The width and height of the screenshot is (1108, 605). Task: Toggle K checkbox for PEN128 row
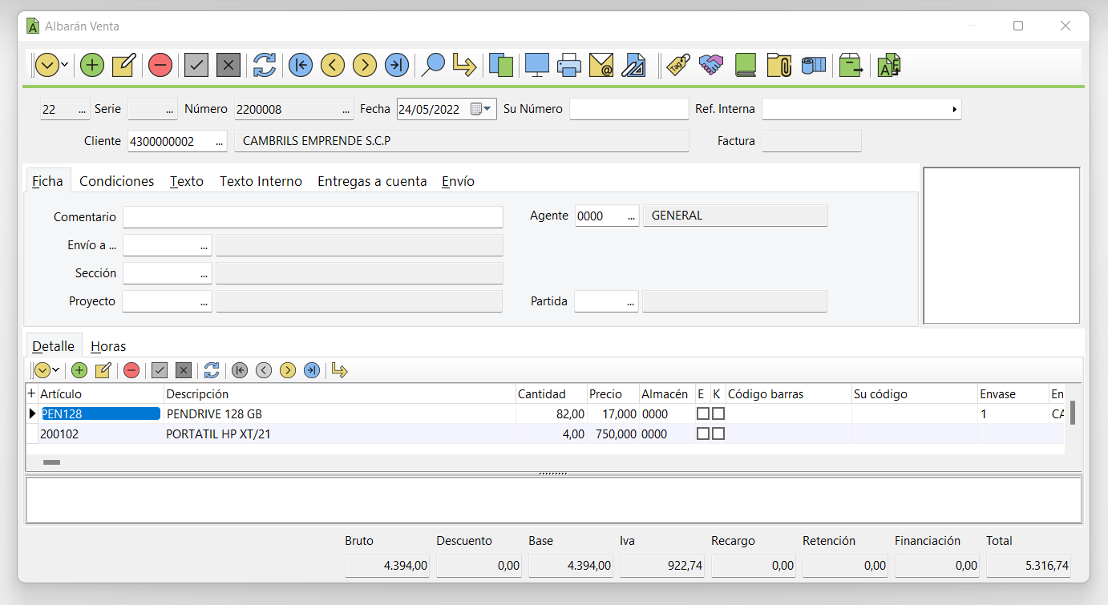click(718, 414)
